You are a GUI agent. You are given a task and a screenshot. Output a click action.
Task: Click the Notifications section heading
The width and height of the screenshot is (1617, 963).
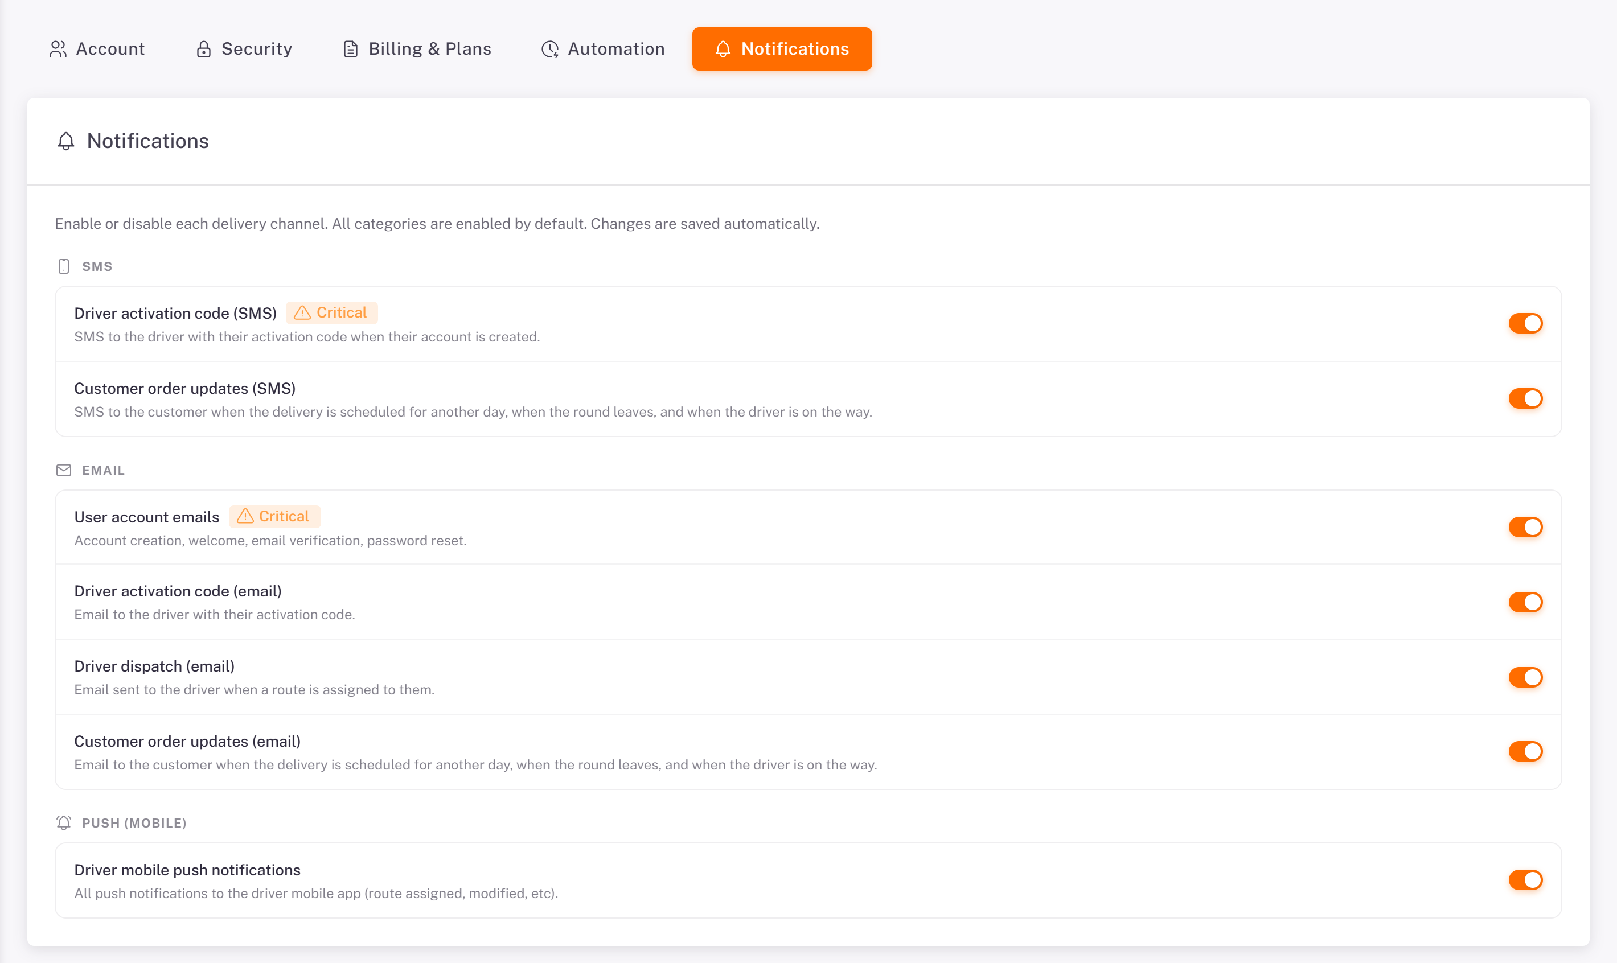click(148, 142)
